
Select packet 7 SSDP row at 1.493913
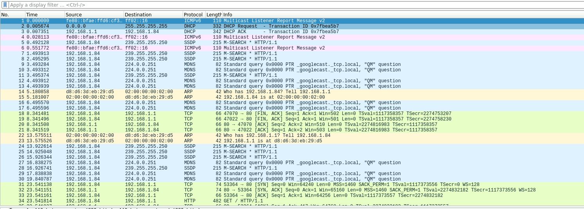(x=292, y=53)
